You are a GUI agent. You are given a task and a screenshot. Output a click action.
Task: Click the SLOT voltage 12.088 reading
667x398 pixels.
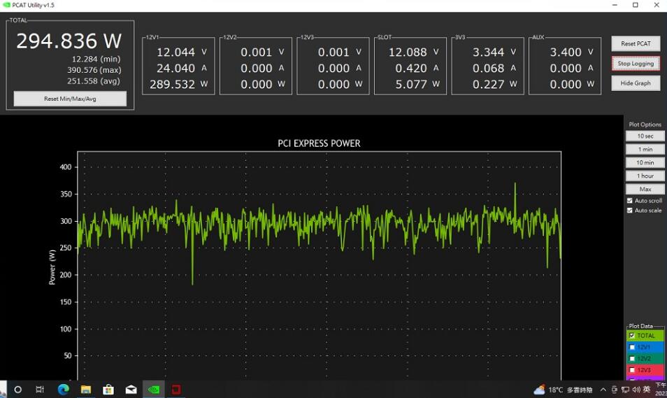[x=408, y=52]
